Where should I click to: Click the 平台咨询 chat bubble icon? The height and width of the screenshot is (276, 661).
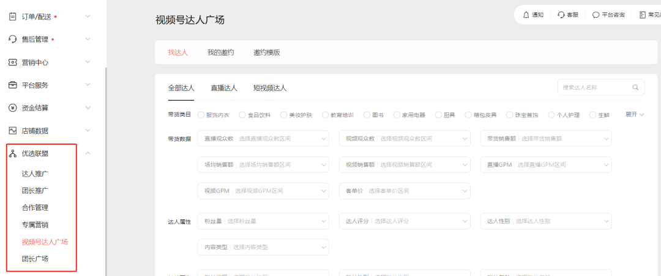pyautogui.click(x=596, y=15)
